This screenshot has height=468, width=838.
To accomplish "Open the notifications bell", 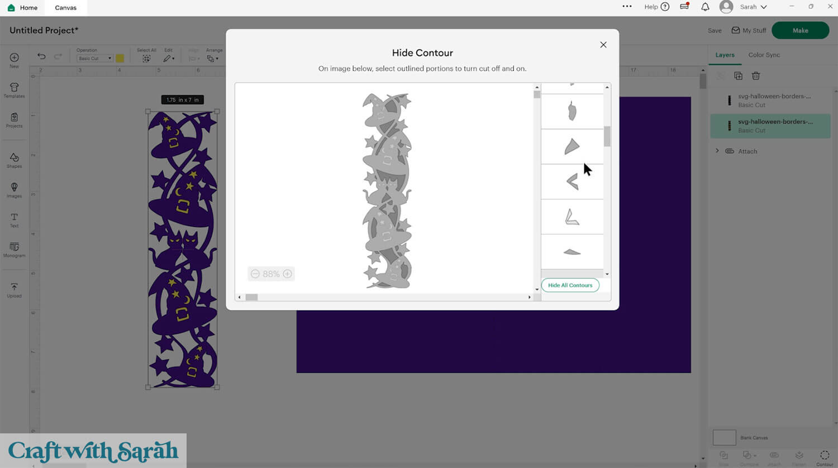I will point(705,7).
